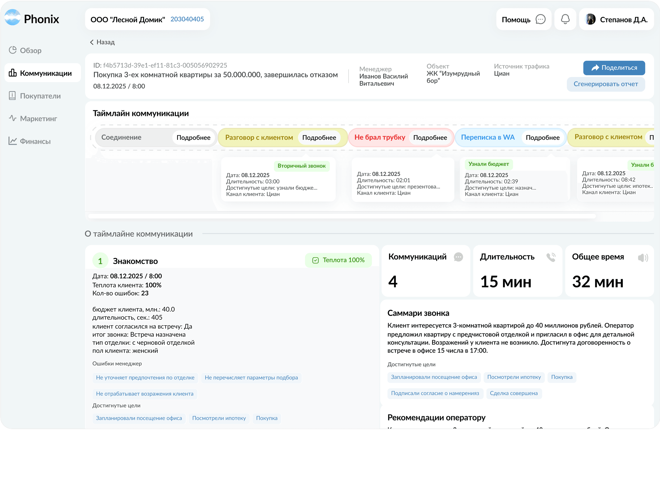This screenshot has height=485, width=660.
Task: Click the timeline horizontal scrollbar
Action: click(x=342, y=216)
